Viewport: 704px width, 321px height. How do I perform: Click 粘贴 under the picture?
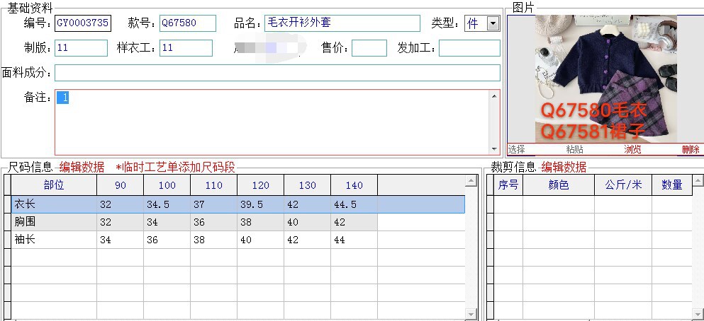(x=575, y=149)
